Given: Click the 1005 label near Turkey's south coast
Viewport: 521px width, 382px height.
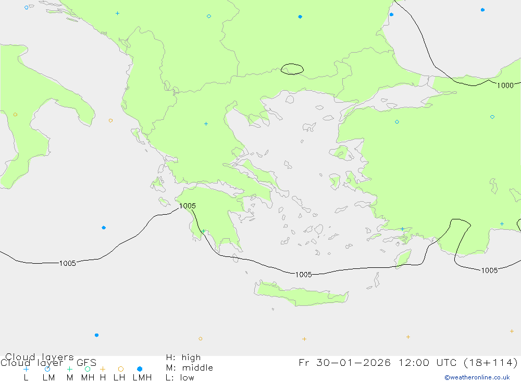Looking at the screenshot, I should [x=489, y=270].
